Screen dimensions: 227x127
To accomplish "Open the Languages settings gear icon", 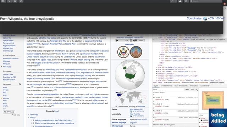I will click(20, 84).
